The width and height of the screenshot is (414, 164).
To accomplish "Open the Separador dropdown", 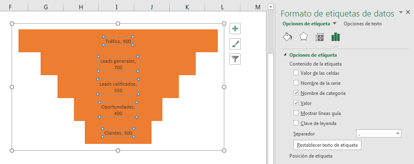I will 379,133.
